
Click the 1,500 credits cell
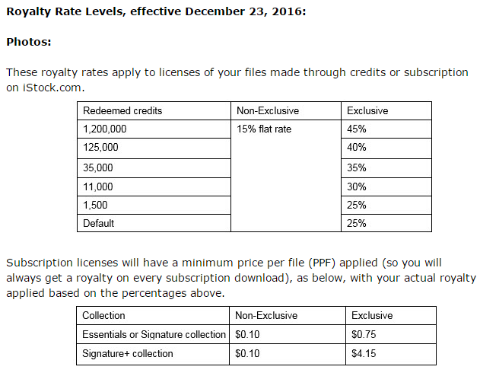154,206
